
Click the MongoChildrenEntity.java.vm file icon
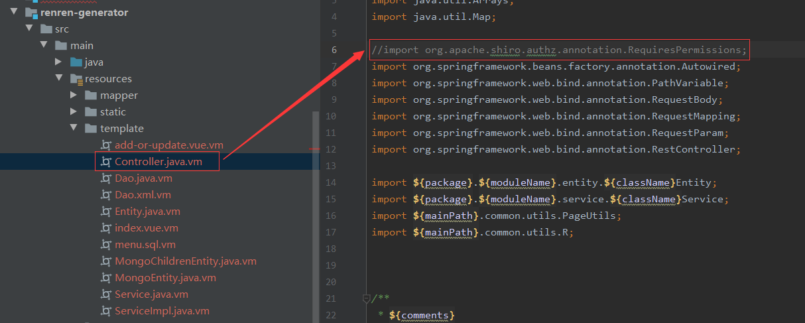(x=105, y=261)
